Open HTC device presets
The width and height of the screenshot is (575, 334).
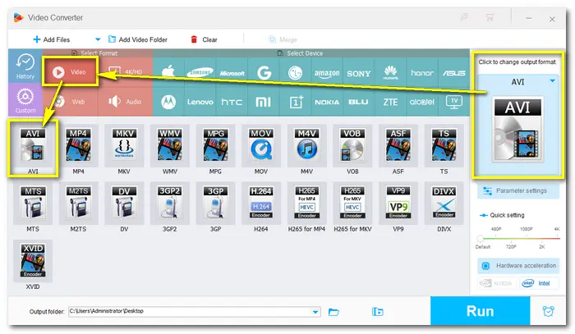pyautogui.click(x=232, y=102)
